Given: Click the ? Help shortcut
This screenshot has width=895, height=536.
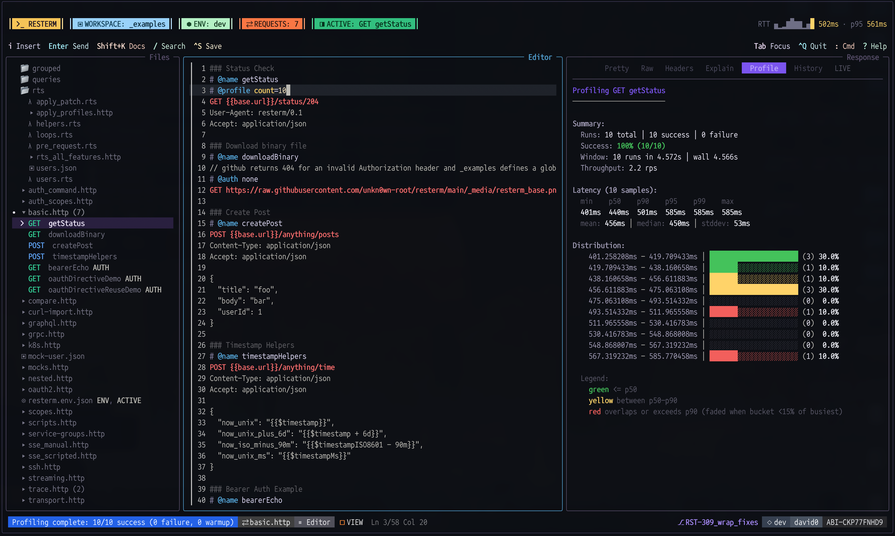Looking at the screenshot, I should click(874, 46).
